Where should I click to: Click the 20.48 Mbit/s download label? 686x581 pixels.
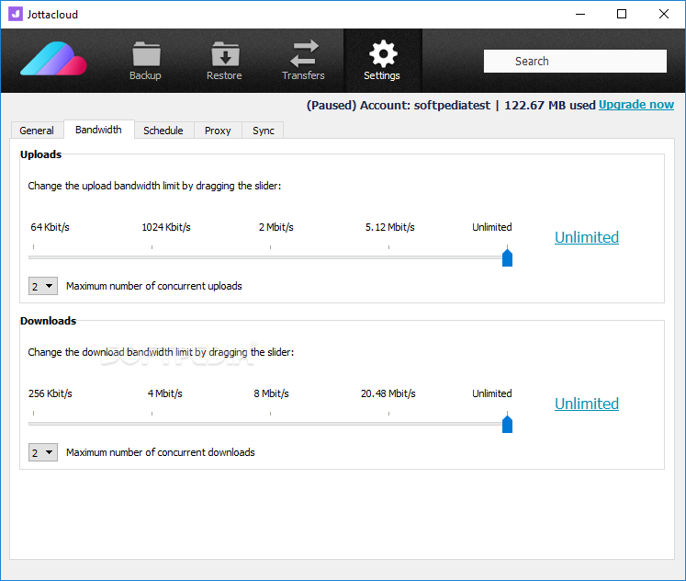pos(388,393)
